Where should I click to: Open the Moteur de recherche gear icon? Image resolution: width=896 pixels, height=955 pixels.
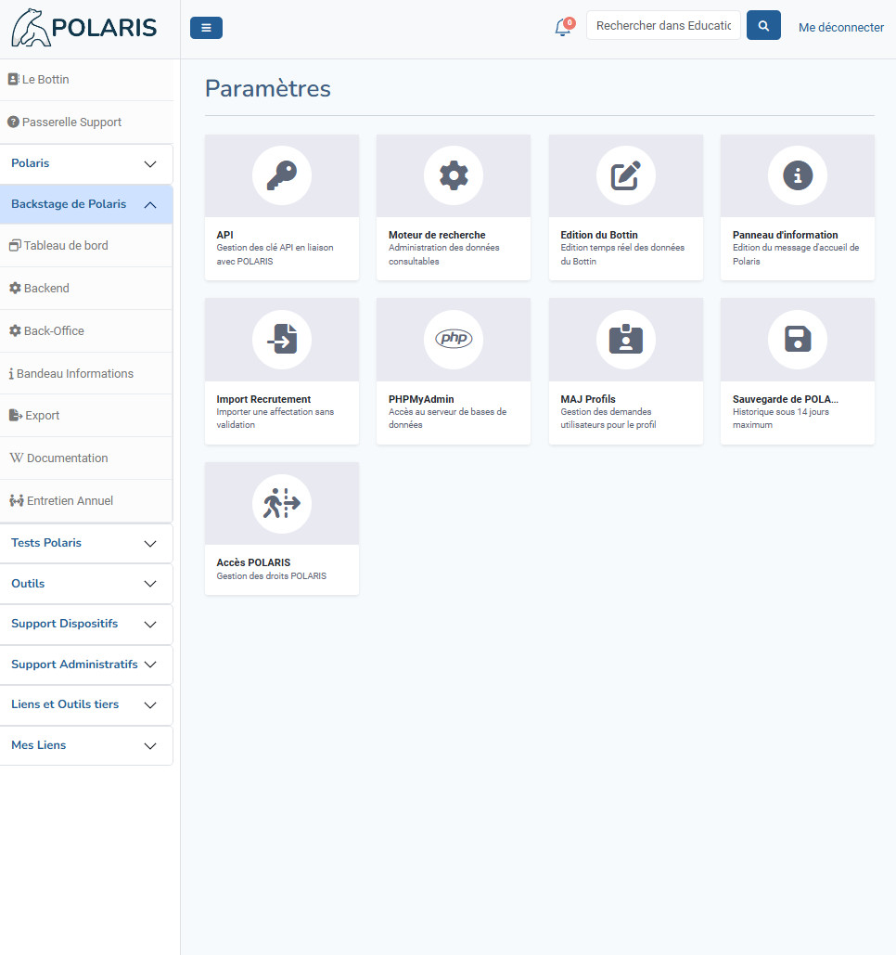(454, 175)
